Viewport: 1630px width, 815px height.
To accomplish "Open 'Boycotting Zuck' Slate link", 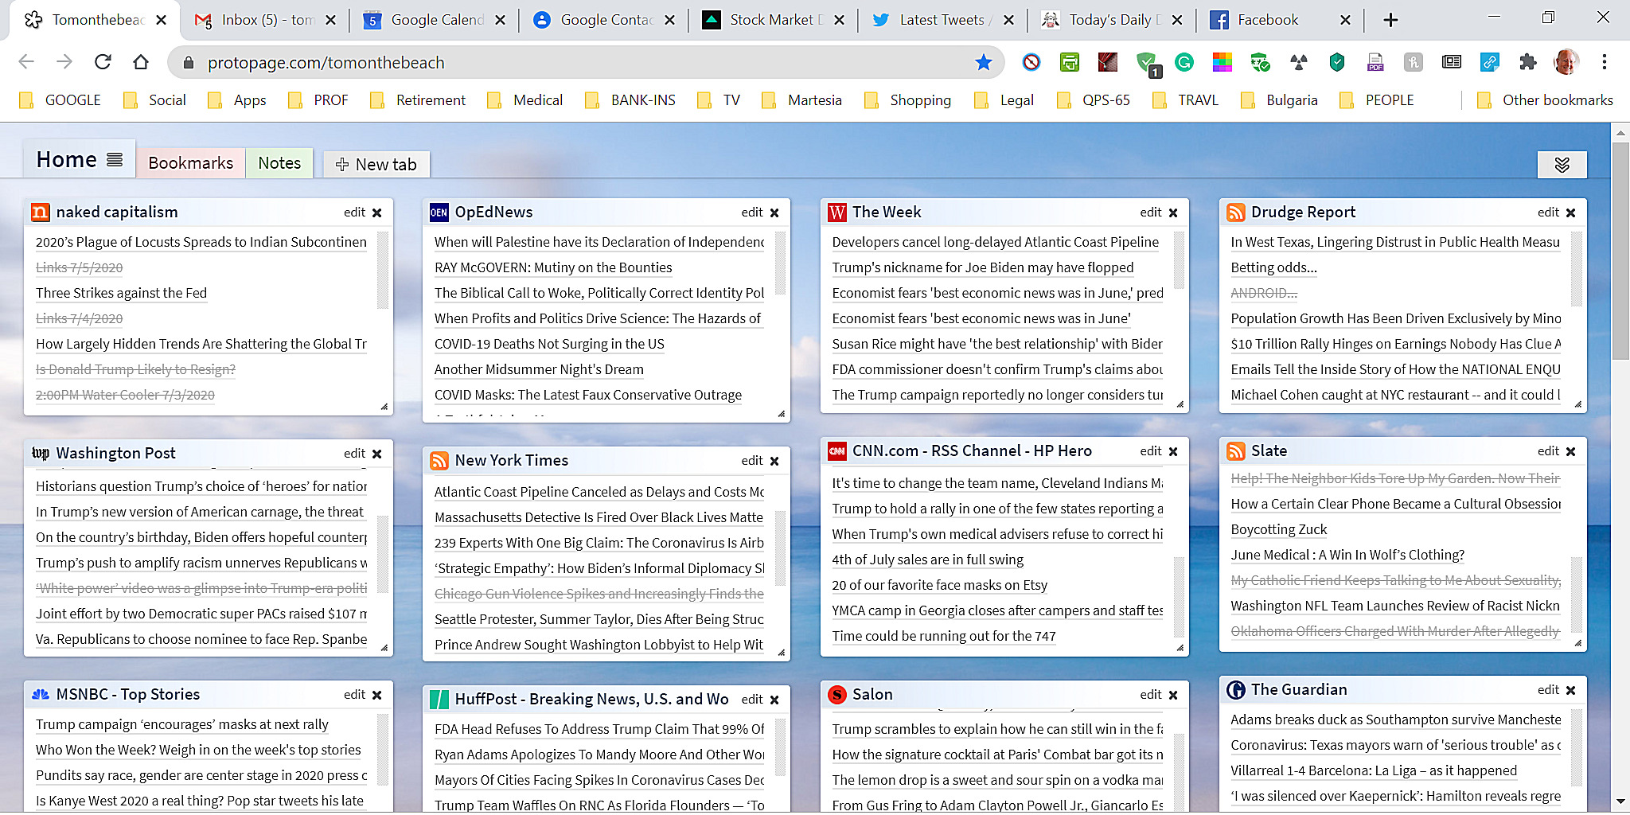I will 1279,529.
